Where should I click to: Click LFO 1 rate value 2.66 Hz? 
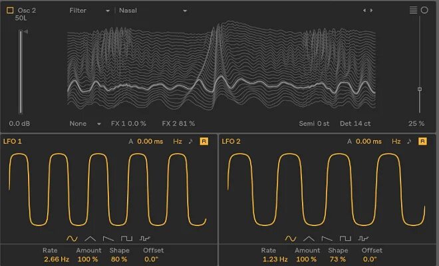(x=57, y=259)
